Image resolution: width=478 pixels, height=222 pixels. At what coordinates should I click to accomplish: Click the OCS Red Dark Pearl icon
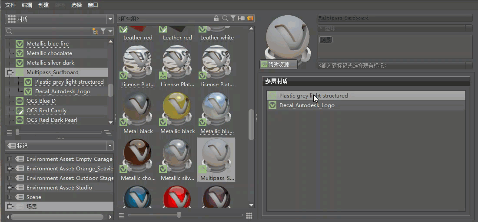pyautogui.click(x=20, y=120)
